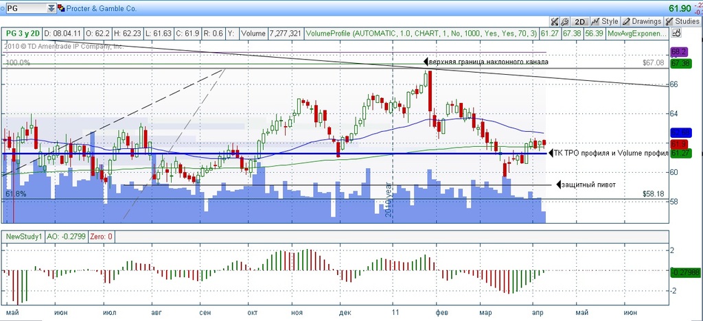Click the green 67.38 price bubble on axis
The height and width of the screenshot is (321, 703).
pyautogui.click(x=680, y=64)
